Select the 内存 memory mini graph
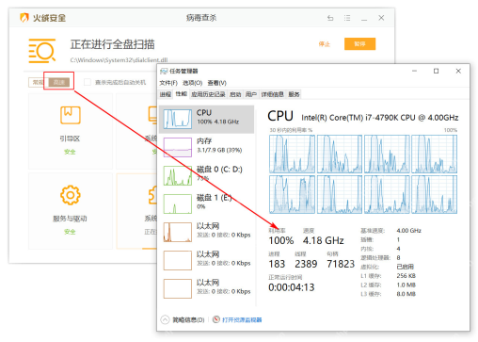 click(x=178, y=147)
